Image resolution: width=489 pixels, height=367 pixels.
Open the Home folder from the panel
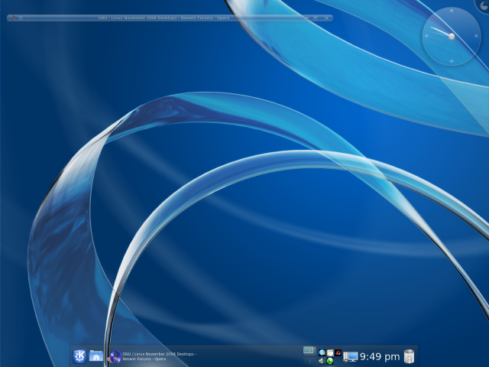(x=96, y=356)
